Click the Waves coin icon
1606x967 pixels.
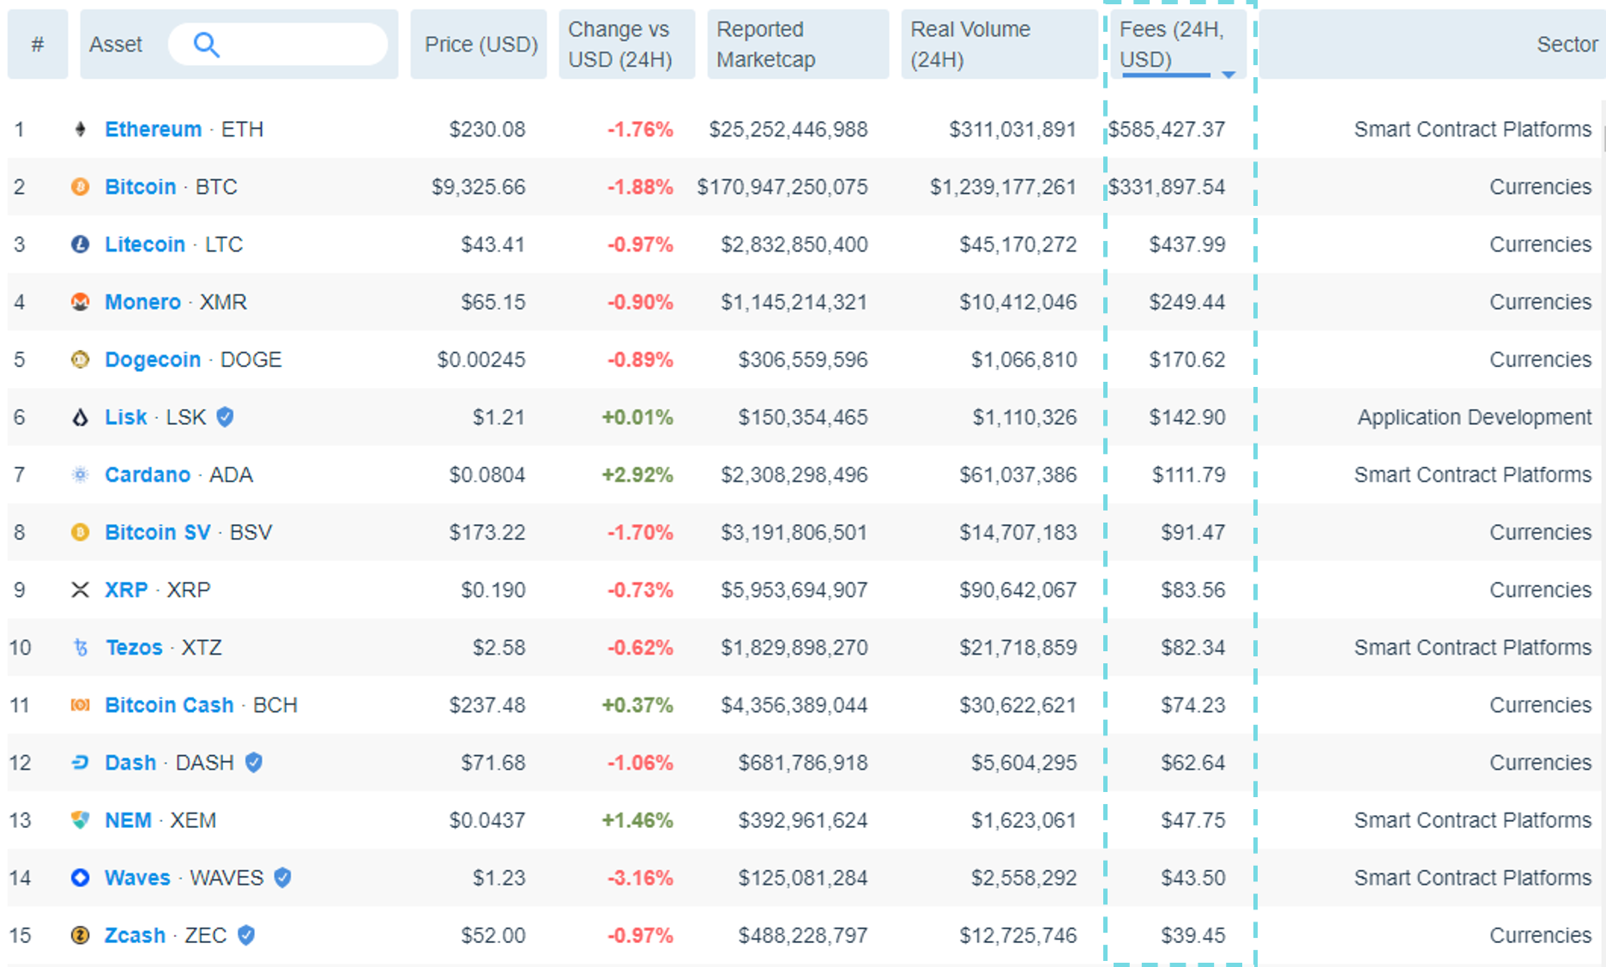point(80,878)
